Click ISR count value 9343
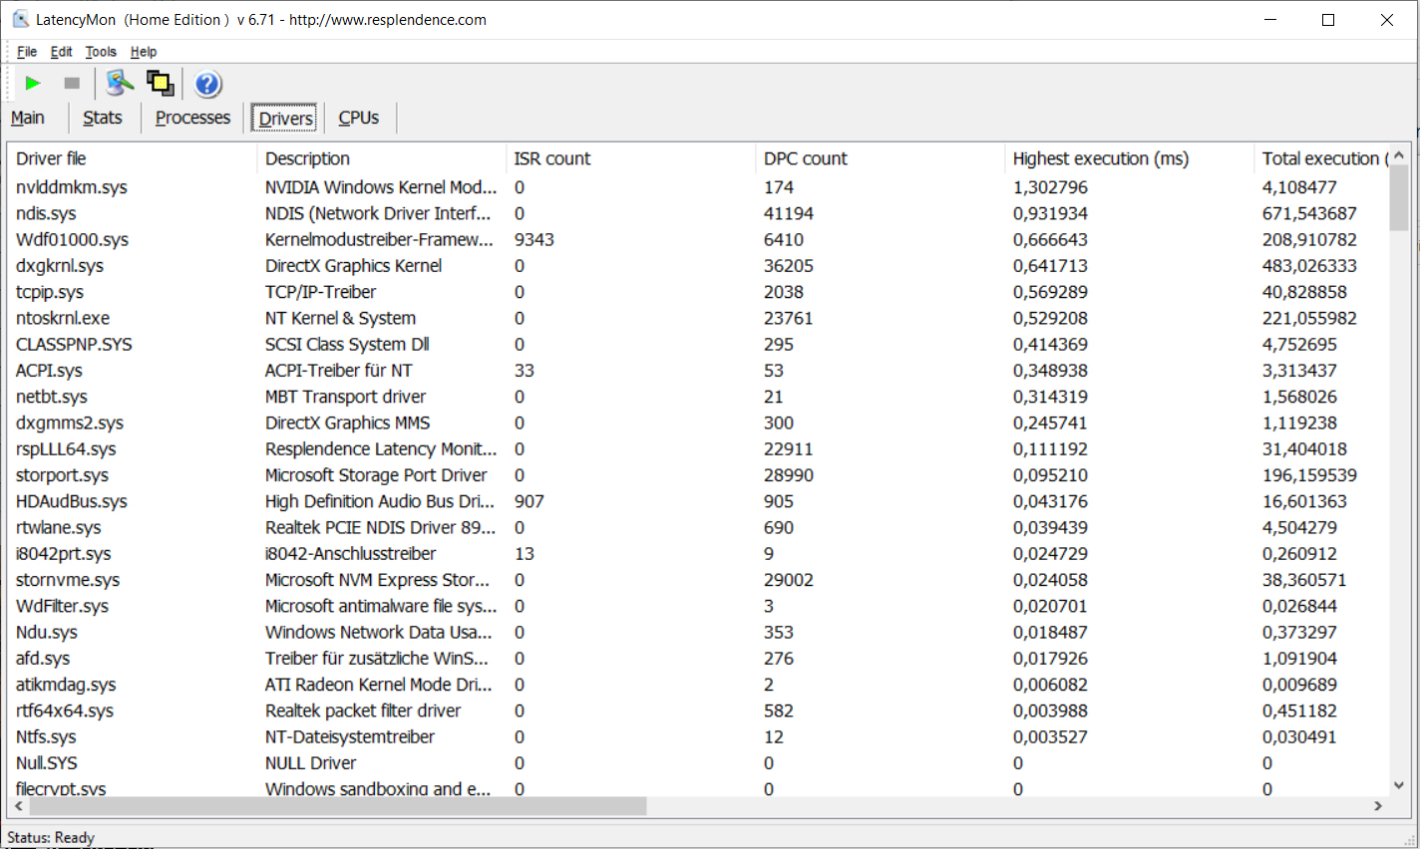 point(533,239)
